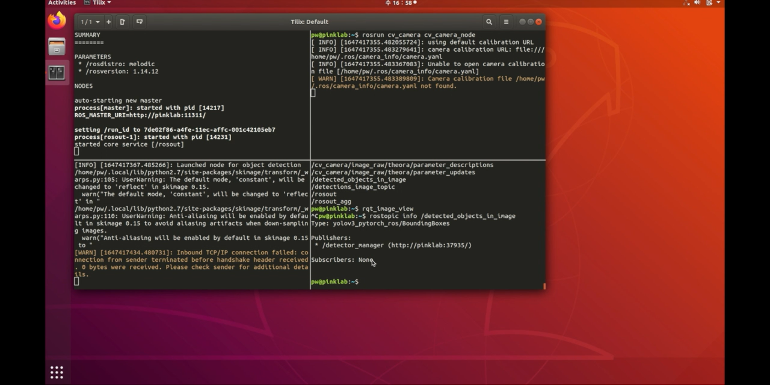Click the '/rosdistro: melodic' parameter line
The image size is (770, 385).
tap(116, 64)
